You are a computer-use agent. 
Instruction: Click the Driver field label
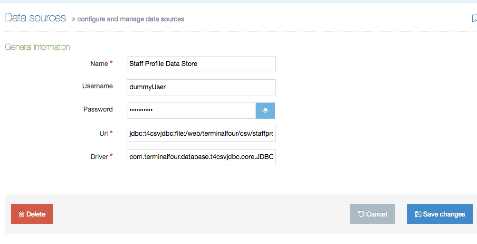coord(99,156)
